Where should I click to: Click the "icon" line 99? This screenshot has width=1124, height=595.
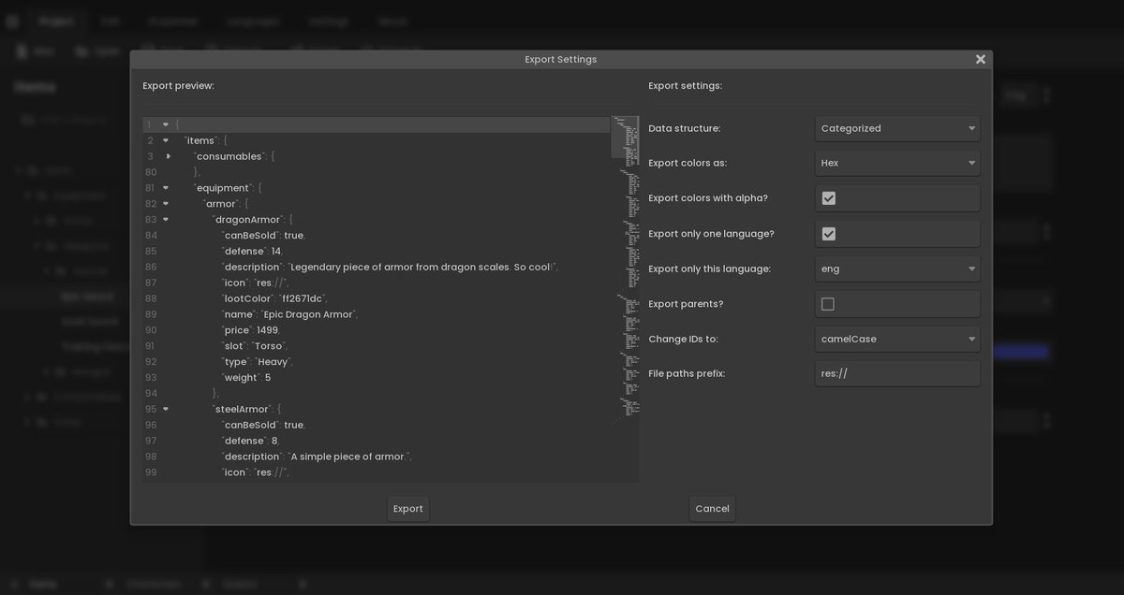(x=256, y=472)
